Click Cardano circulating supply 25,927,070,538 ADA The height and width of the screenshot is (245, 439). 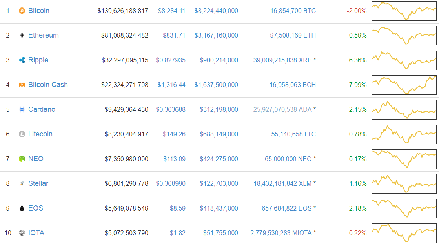pos(282,110)
